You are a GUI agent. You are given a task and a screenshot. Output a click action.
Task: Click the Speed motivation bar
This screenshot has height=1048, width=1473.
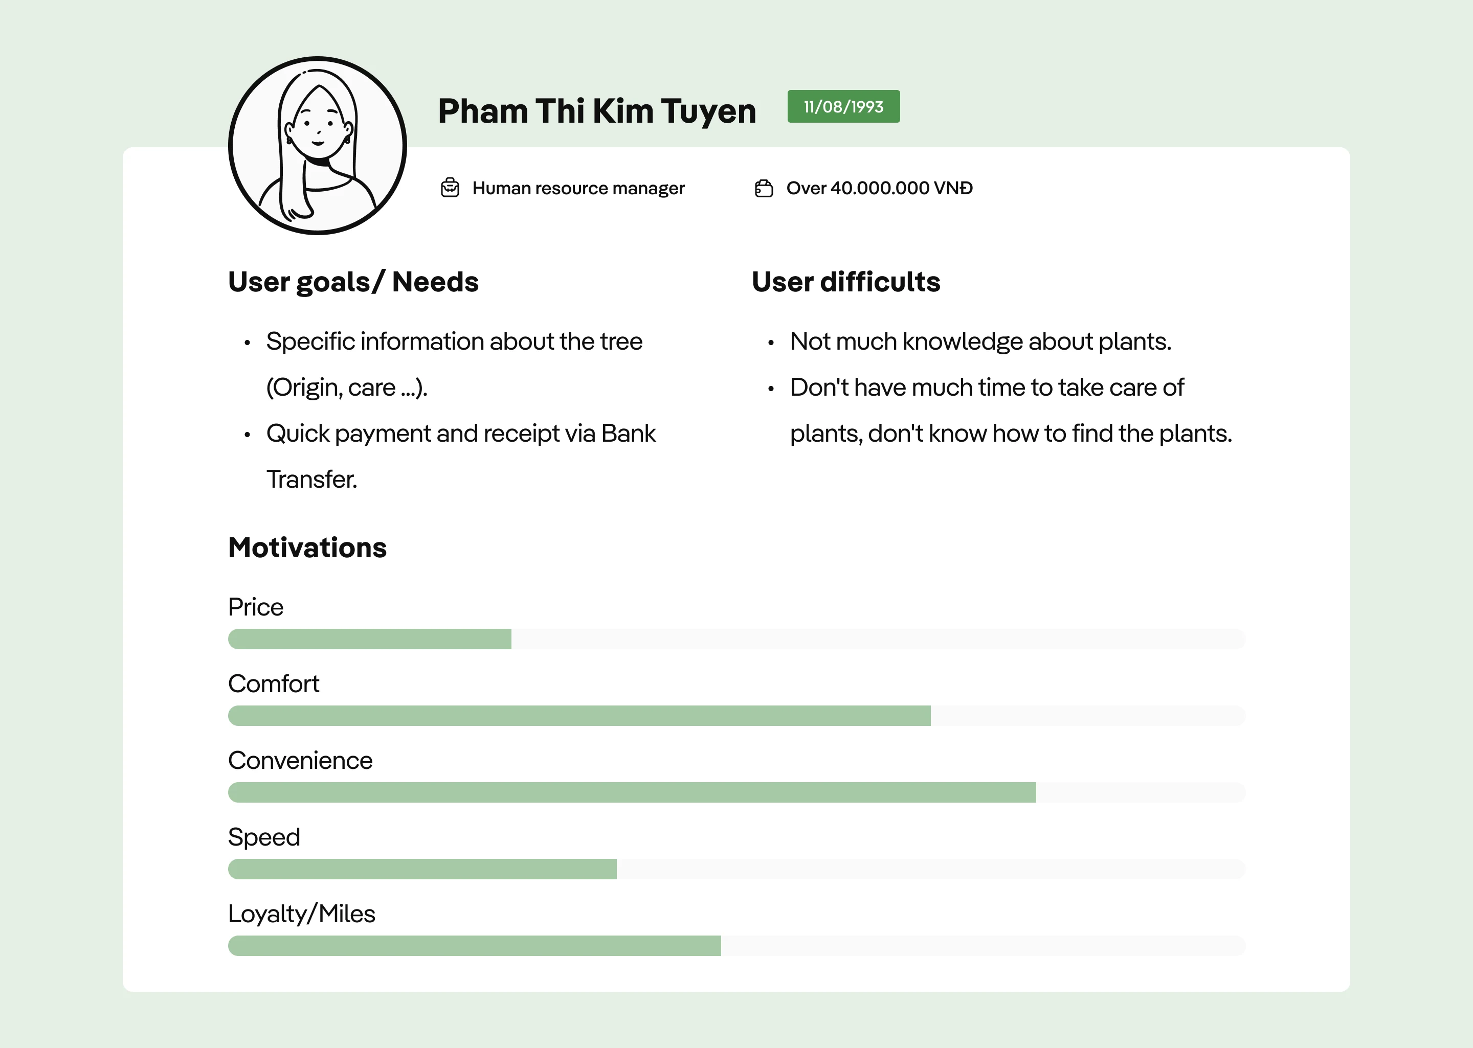click(x=736, y=869)
